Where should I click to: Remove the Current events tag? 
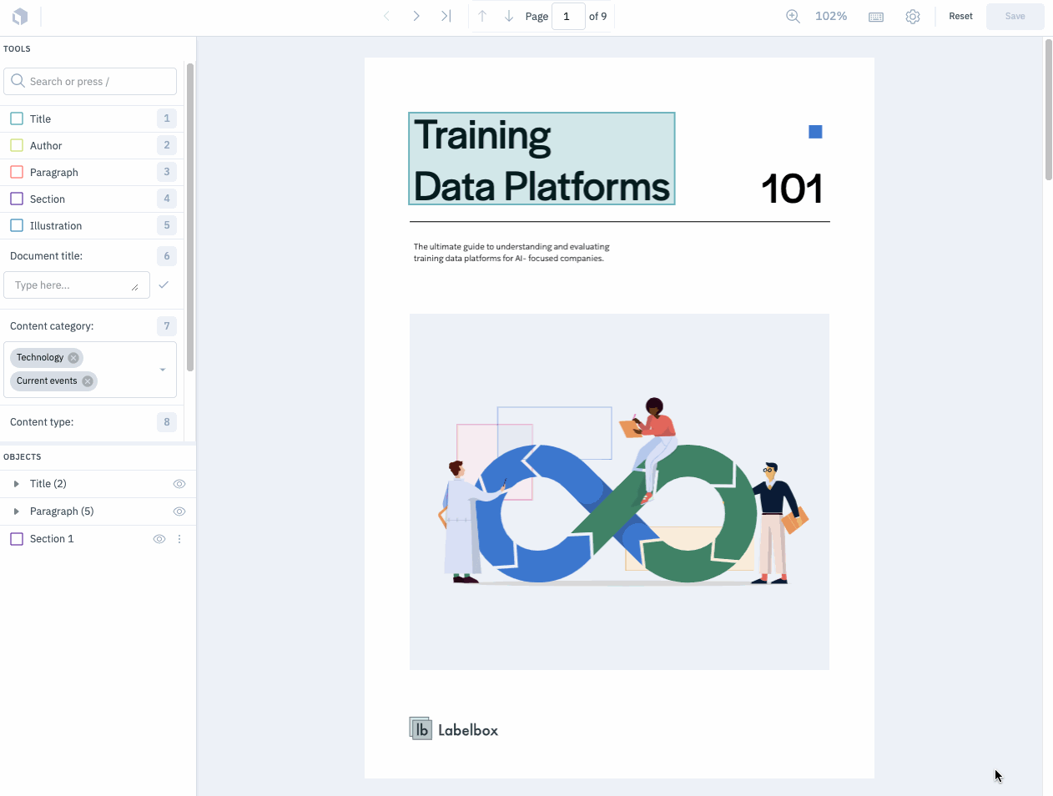[x=88, y=381]
